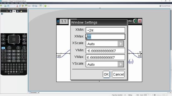Click the battery status icon on handheld screen

point(135,21)
